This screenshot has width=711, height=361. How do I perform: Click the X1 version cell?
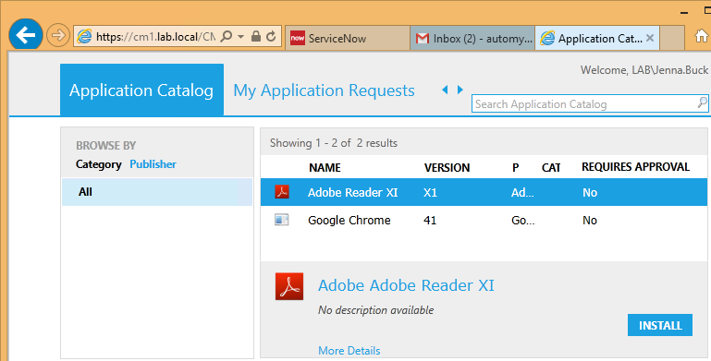(x=430, y=193)
